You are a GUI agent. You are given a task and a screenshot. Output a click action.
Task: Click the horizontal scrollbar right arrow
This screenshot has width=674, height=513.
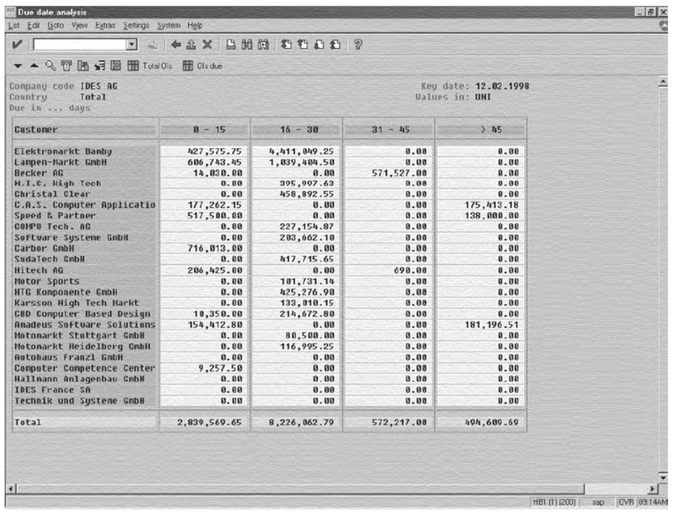click(652, 489)
